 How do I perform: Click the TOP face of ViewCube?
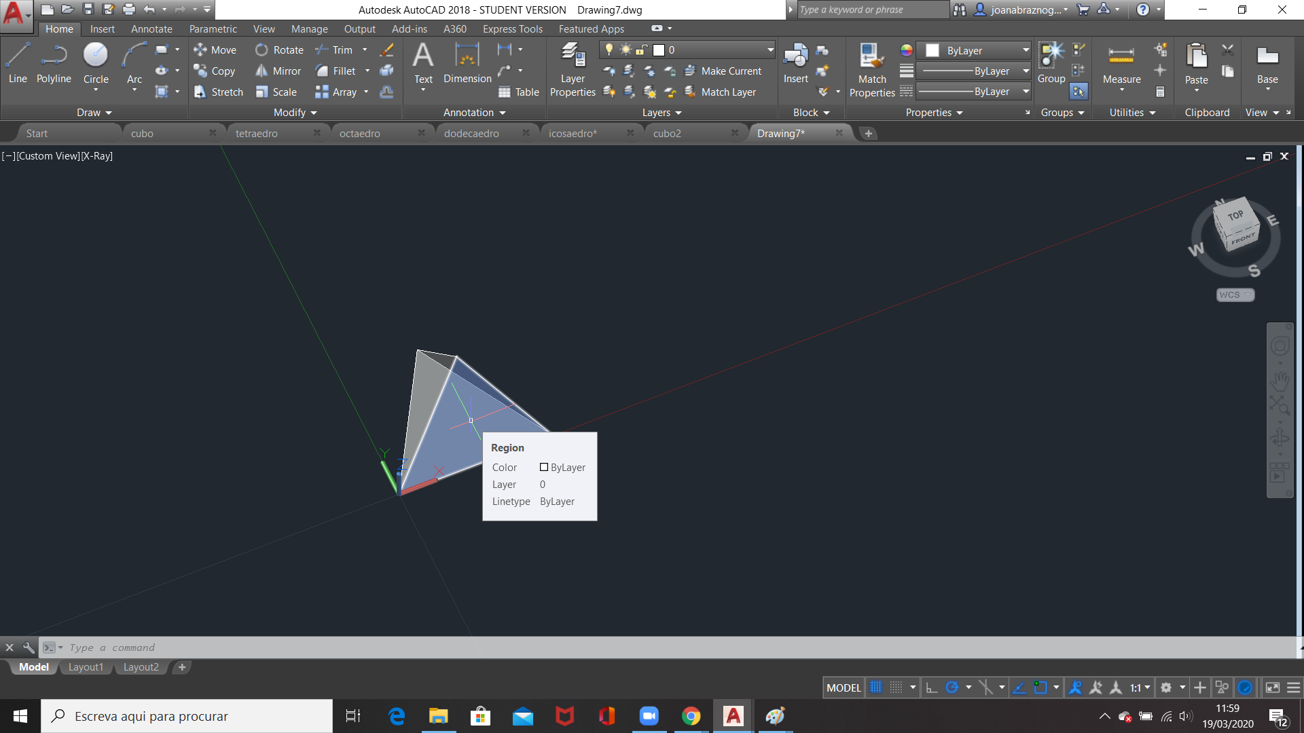click(1235, 215)
